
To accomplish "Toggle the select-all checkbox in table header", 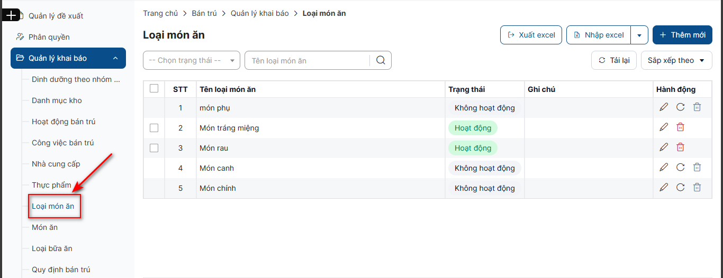I will (154, 89).
